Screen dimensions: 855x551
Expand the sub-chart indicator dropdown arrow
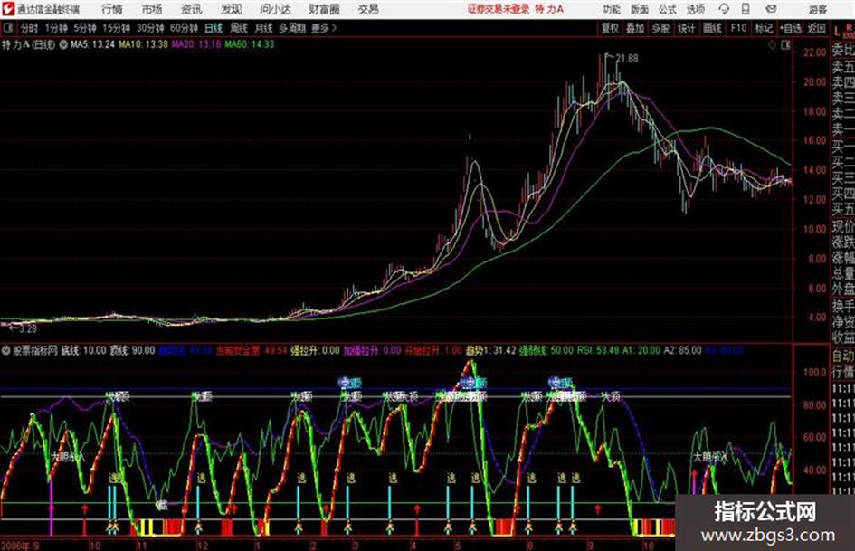click(6, 350)
